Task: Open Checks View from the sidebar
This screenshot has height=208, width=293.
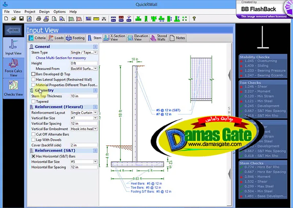Action: 14,88
